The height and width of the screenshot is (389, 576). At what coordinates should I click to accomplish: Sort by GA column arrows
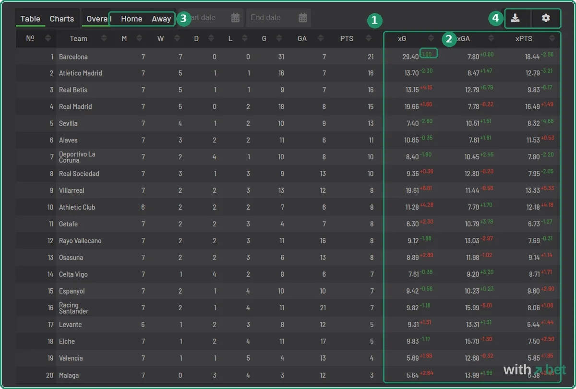coord(320,38)
